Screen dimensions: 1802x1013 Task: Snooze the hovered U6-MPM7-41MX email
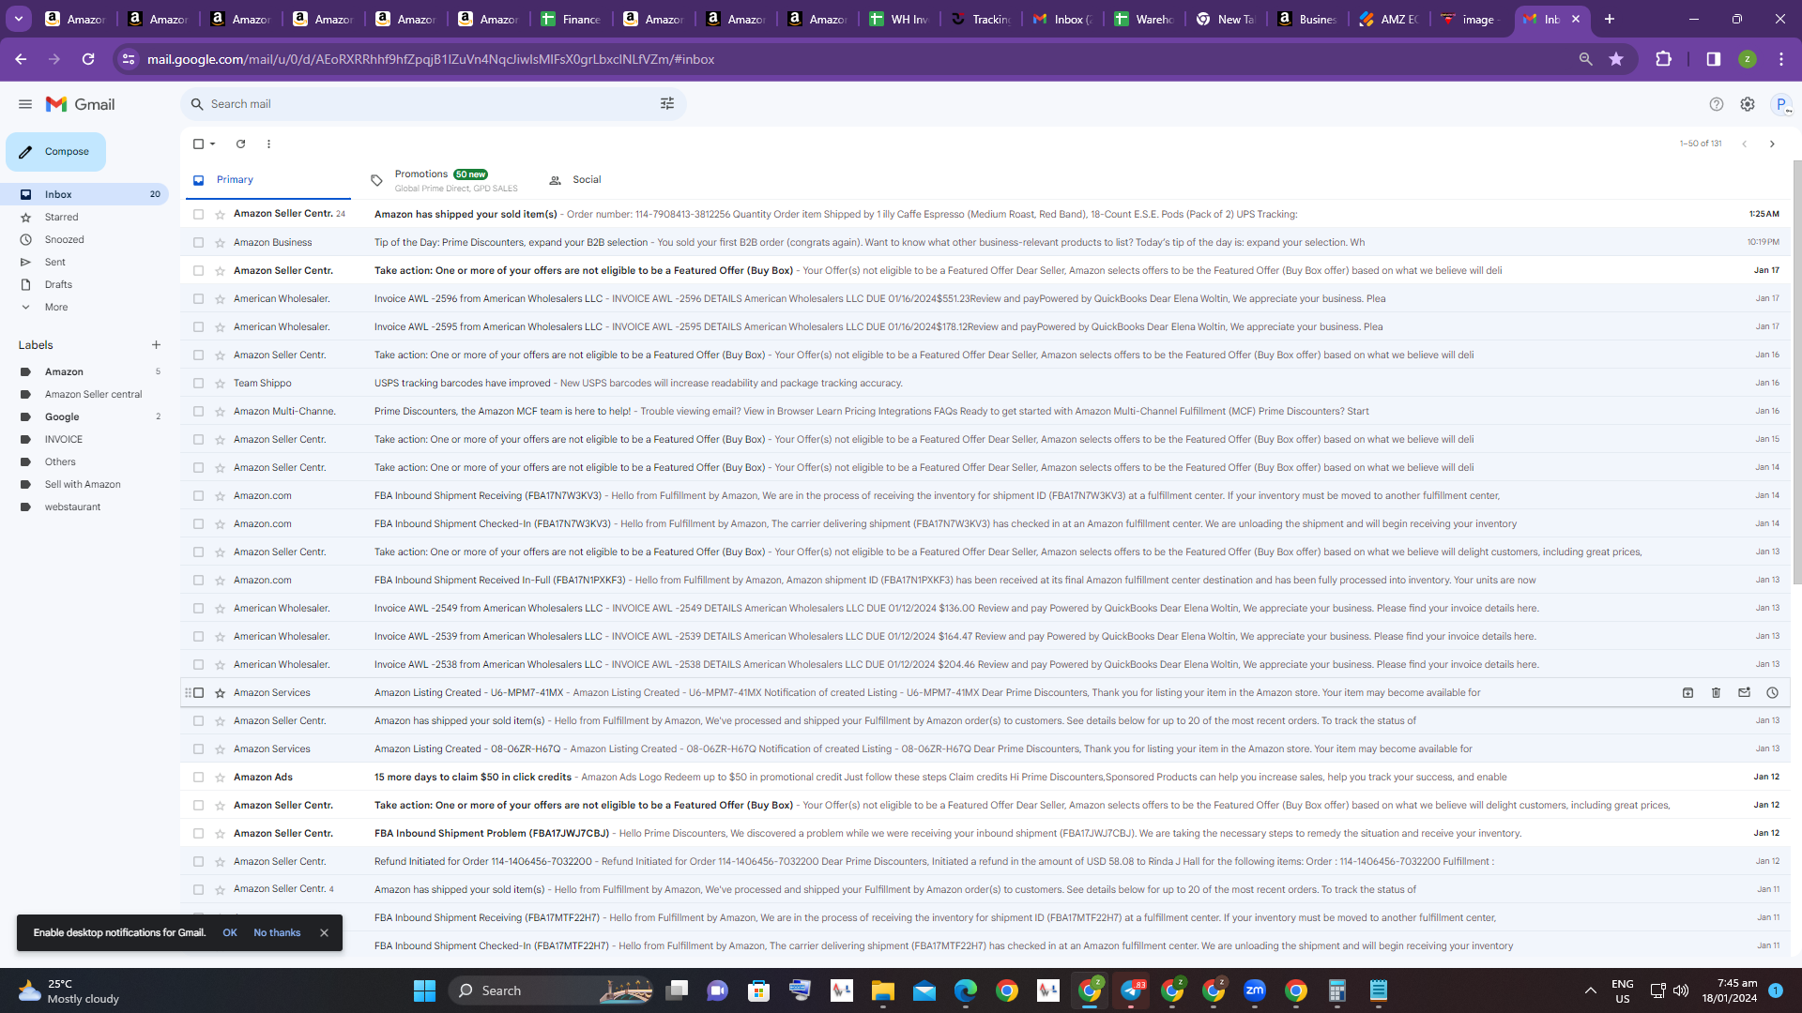(x=1772, y=692)
